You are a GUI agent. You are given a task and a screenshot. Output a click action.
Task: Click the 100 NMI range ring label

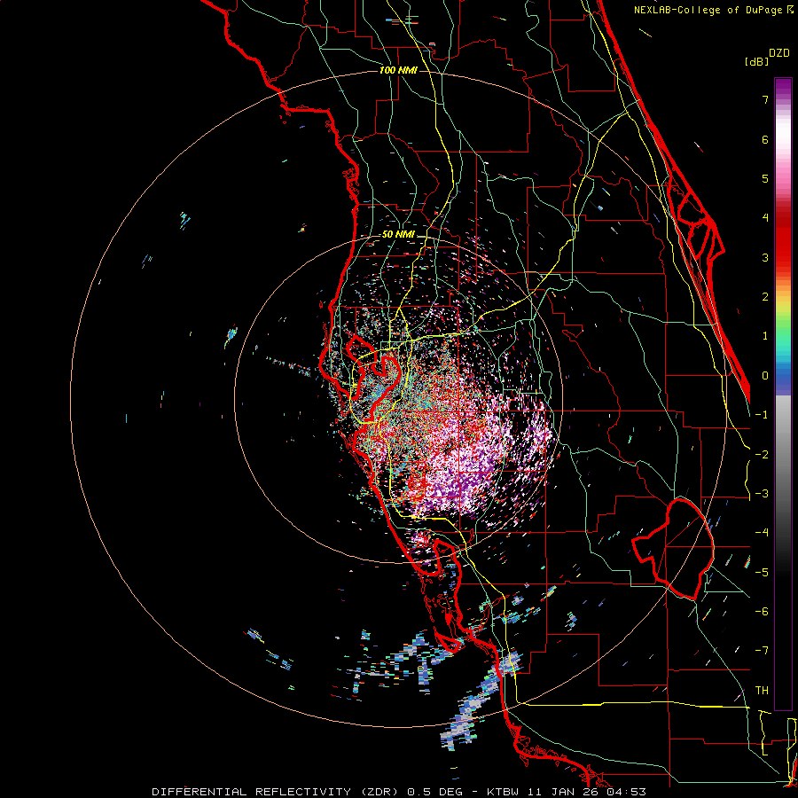point(398,70)
